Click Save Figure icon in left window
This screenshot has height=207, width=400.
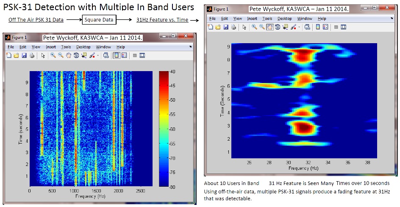[x=24, y=55]
